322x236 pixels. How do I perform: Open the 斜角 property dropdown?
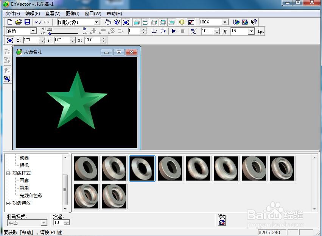(x=33, y=31)
